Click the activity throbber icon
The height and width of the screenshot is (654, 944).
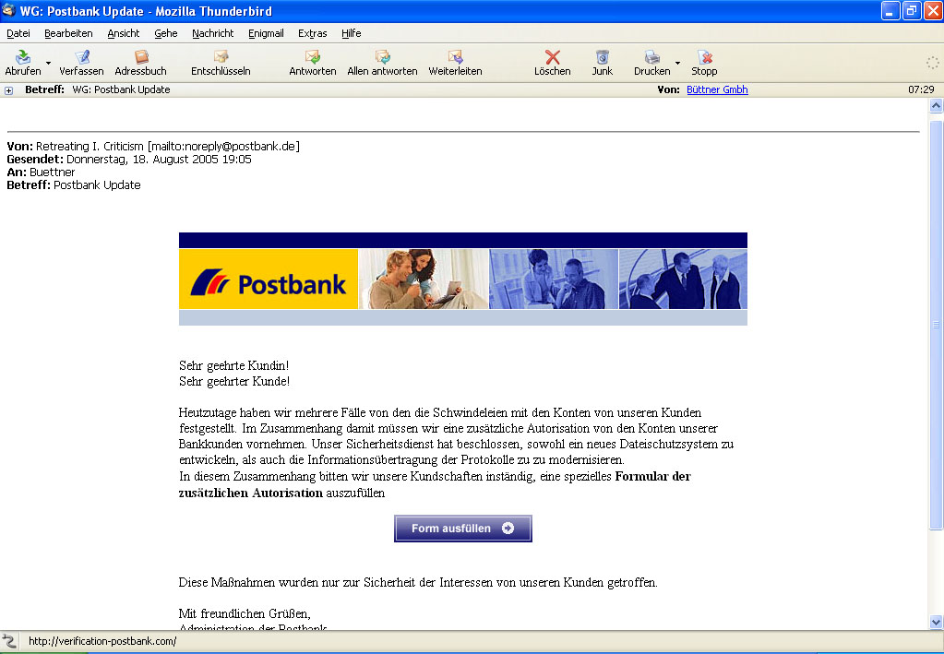pyautogui.click(x=932, y=63)
